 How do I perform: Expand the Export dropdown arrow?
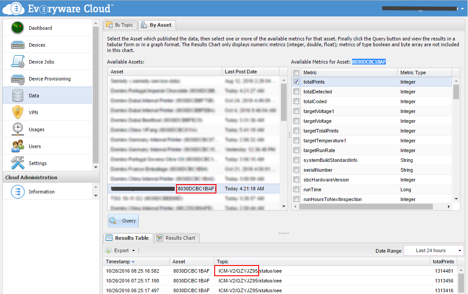(x=134, y=251)
